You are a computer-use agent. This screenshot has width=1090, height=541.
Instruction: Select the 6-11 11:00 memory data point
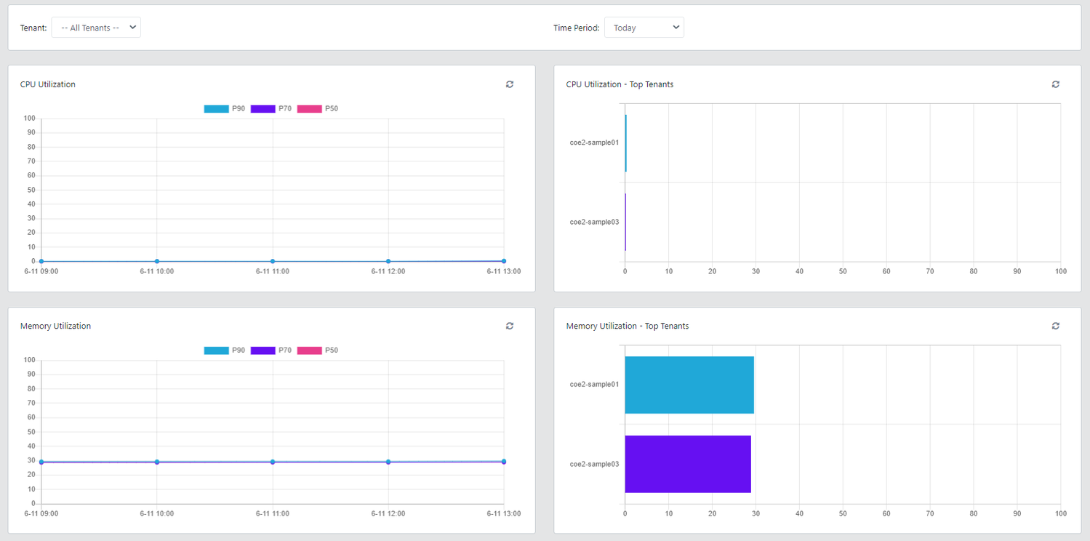pos(273,462)
